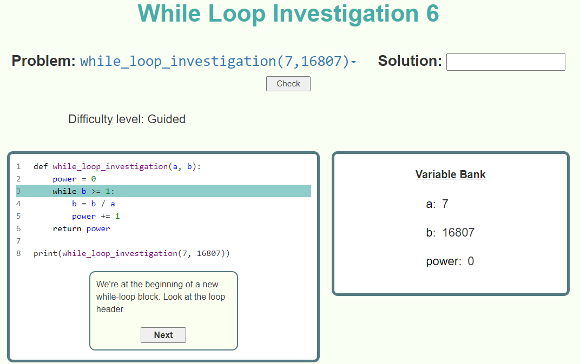Click line number 7 in the code gutter
The width and height of the screenshot is (580, 364).
18,241
